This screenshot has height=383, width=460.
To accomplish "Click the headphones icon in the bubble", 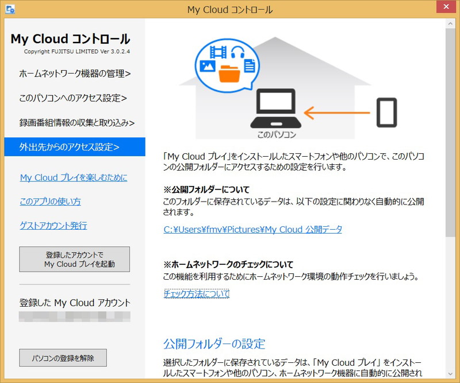I will click(x=237, y=53).
